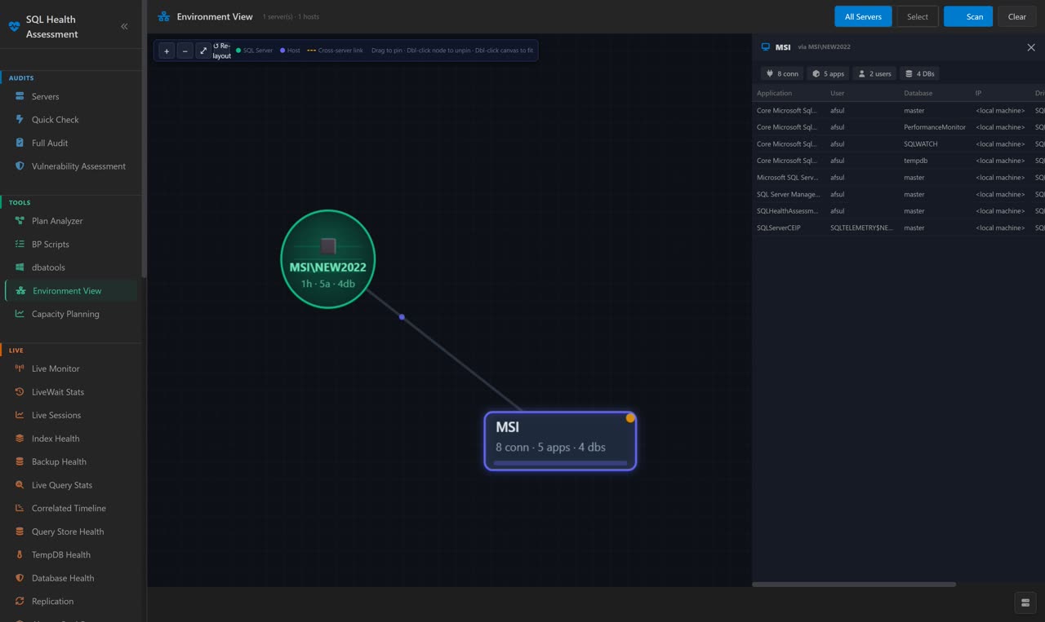Select the MSI\NEW2022 server node
Viewport: 1045px width, 622px height.
pos(327,259)
